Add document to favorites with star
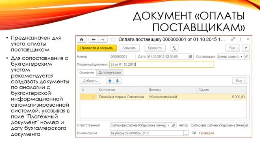260x146 pixels. pos(113,40)
